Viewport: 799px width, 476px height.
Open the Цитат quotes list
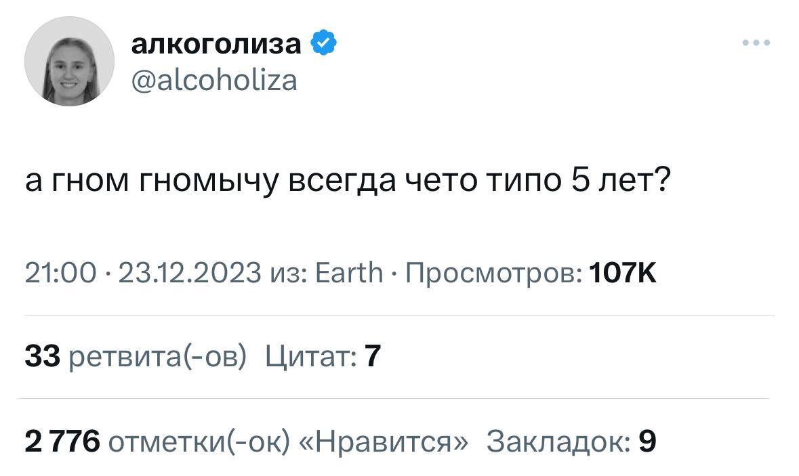[x=311, y=355]
